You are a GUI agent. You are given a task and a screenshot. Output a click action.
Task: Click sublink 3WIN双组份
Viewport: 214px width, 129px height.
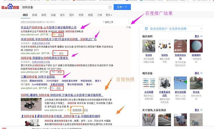(x=52, y=81)
